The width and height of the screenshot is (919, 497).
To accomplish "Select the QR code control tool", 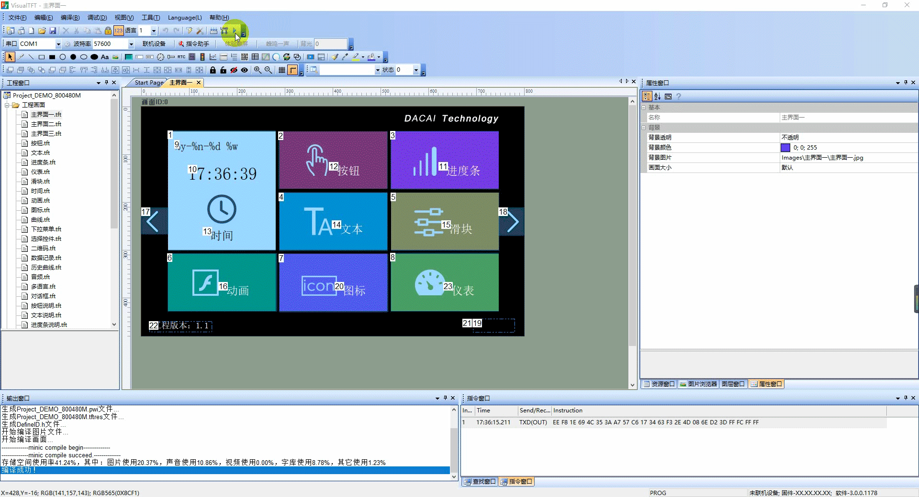I will (245, 57).
